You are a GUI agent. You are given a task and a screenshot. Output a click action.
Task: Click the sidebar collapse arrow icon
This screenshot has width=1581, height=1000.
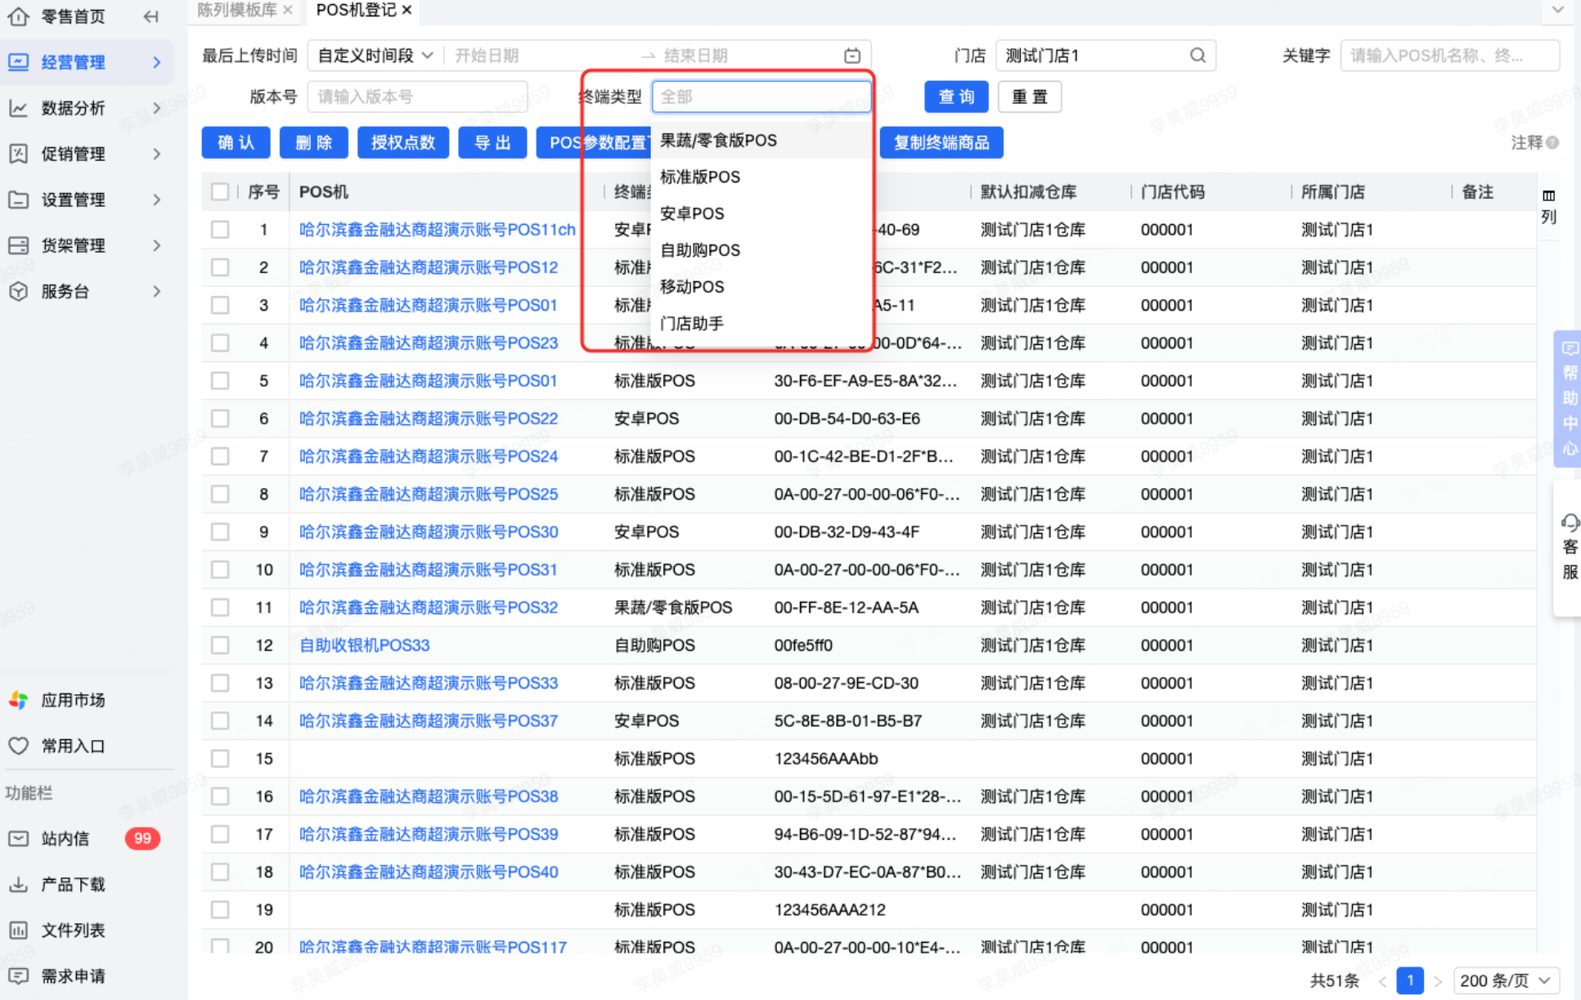[x=150, y=16]
